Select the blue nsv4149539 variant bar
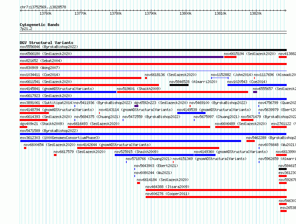Image resolution: width=296 pixels, height=224 pixels. 191,113
